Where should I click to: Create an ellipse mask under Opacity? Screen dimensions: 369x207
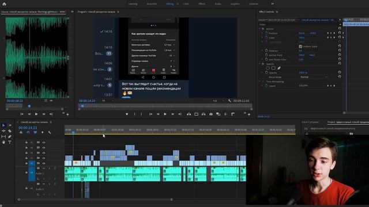pos(268,68)
